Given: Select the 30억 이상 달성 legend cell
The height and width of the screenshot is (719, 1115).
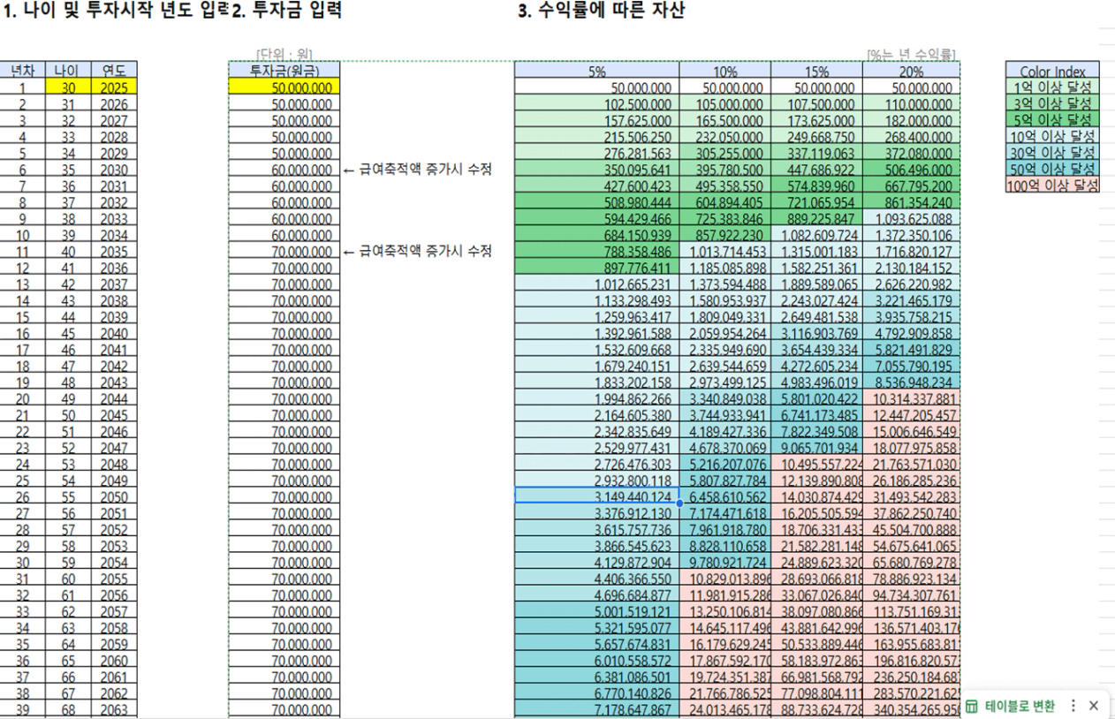Looking at the screenshot, I should pyautogui.click(x=1052, y=152).
